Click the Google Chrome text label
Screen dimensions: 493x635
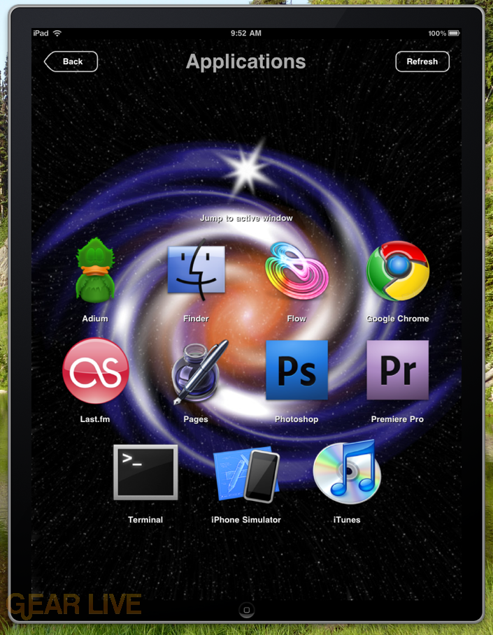click(398, 319)
